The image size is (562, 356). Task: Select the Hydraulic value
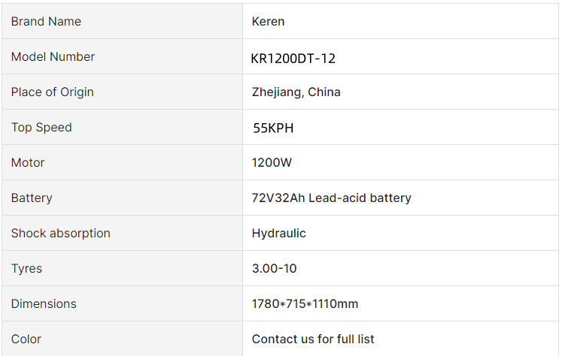pos(279,234)
